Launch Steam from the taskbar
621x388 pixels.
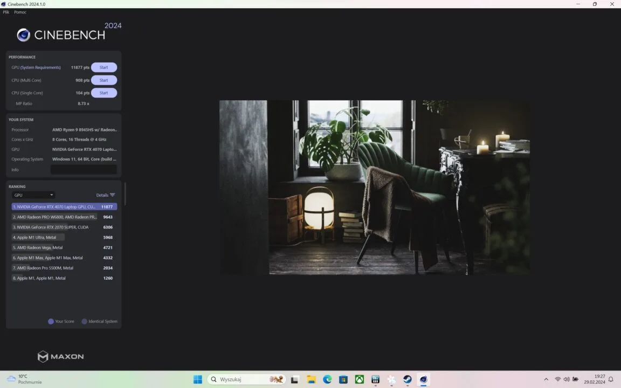pyautogui.click(x=407, y=379)
